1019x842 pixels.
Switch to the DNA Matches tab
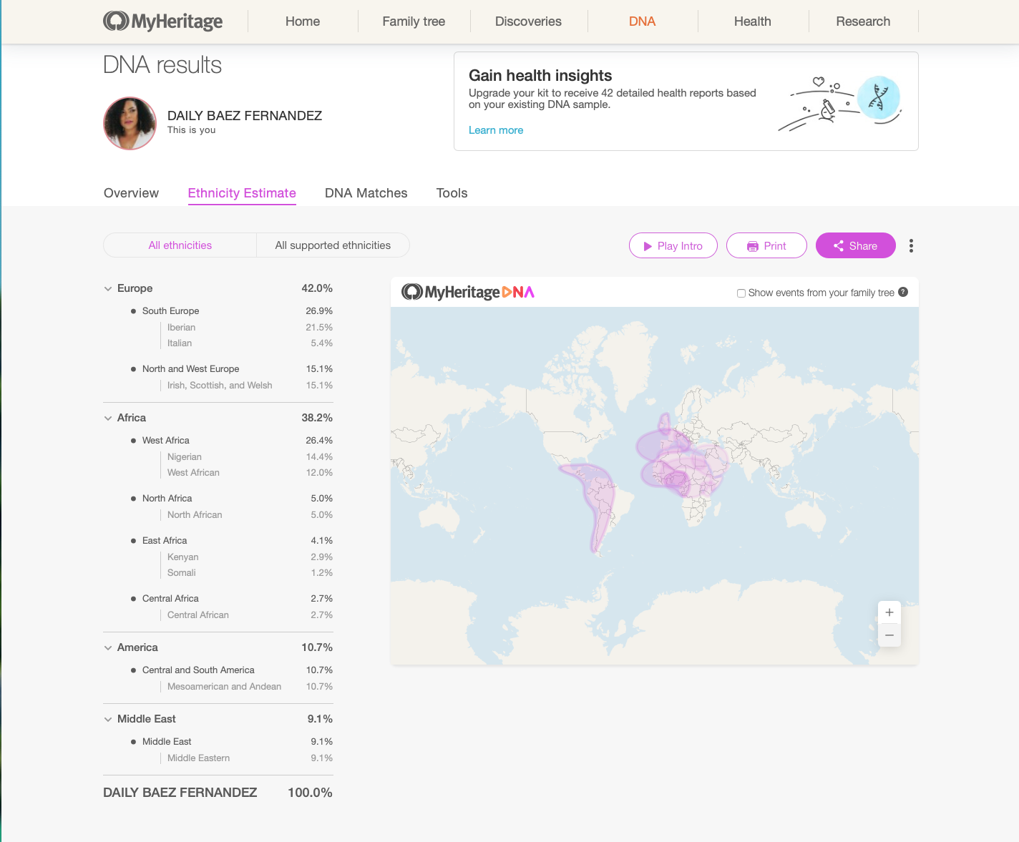[x=366, y=193]
